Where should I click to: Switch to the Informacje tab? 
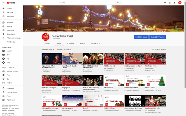click(x=95, y=44)
